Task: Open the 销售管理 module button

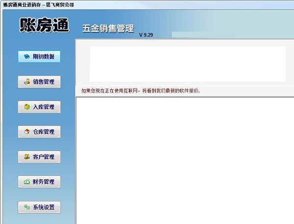Action: click(39, 82)
